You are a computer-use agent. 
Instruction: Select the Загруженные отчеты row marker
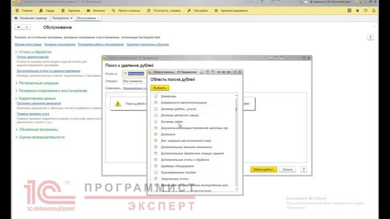pyautogui.click(x=156, y=179)
